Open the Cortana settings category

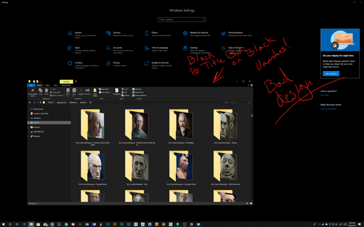(x=83, y=65)
